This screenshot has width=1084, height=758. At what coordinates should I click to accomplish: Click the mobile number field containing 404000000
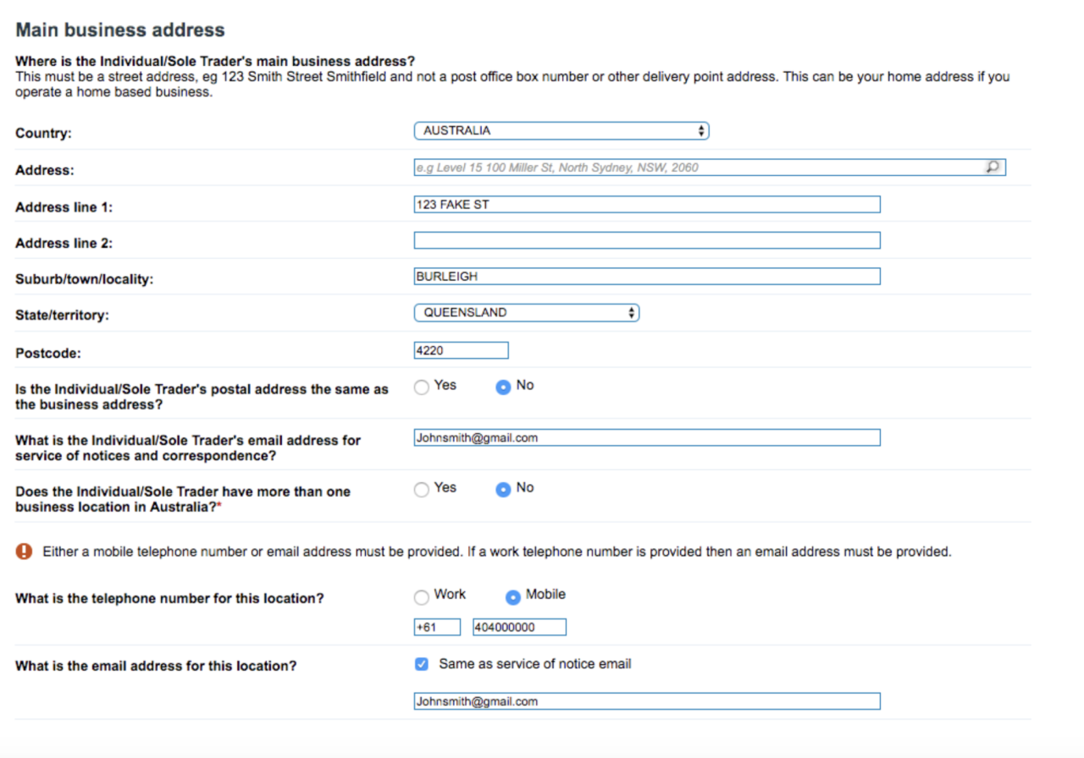click(x=519, y=627)
